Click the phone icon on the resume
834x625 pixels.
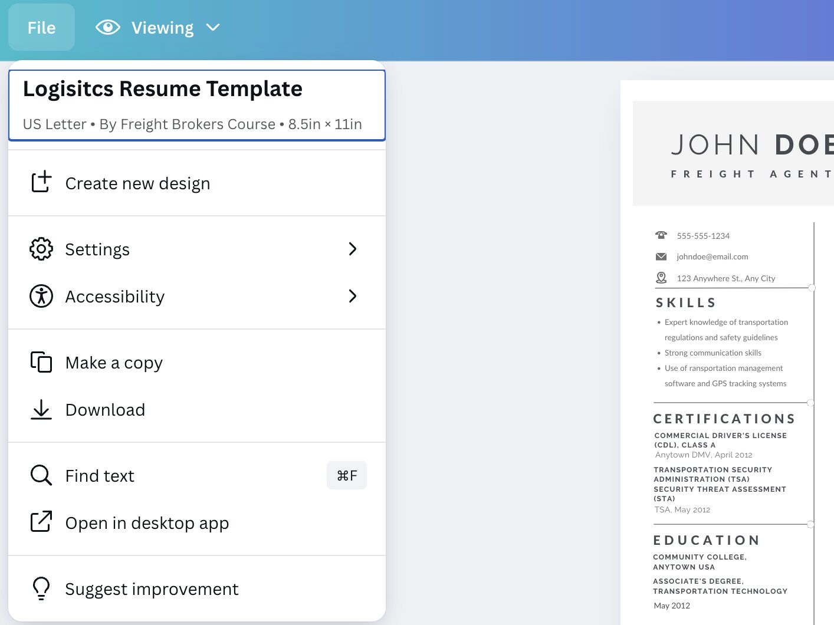(661, 235)
